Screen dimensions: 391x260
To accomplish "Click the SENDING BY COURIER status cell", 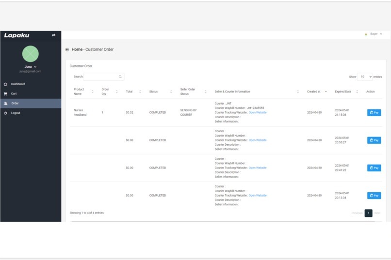I will coord(189,112).
